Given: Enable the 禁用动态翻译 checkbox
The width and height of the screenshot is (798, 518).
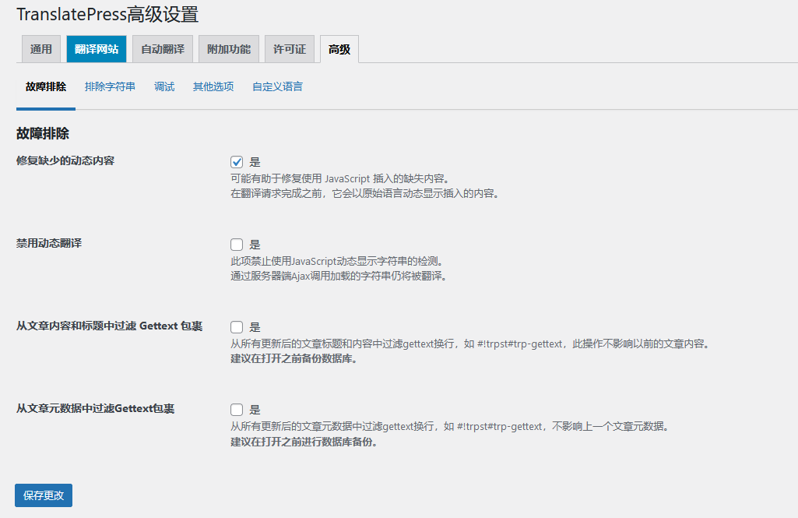Looking at the screenshot, I should (x=236, y=244).
